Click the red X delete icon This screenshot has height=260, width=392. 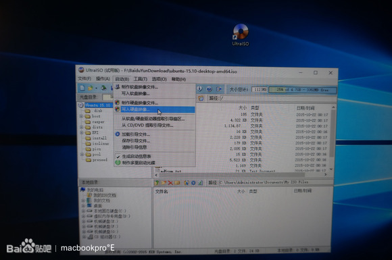tap(170, 183)
